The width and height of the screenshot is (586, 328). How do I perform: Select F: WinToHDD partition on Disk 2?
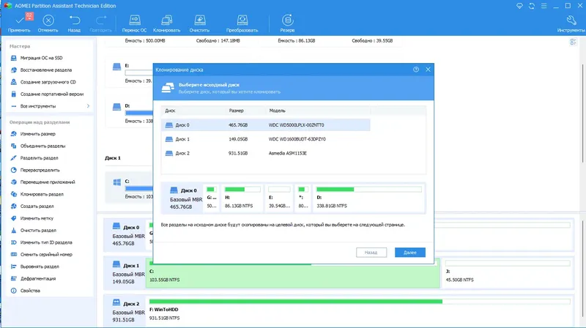point(360,310)
